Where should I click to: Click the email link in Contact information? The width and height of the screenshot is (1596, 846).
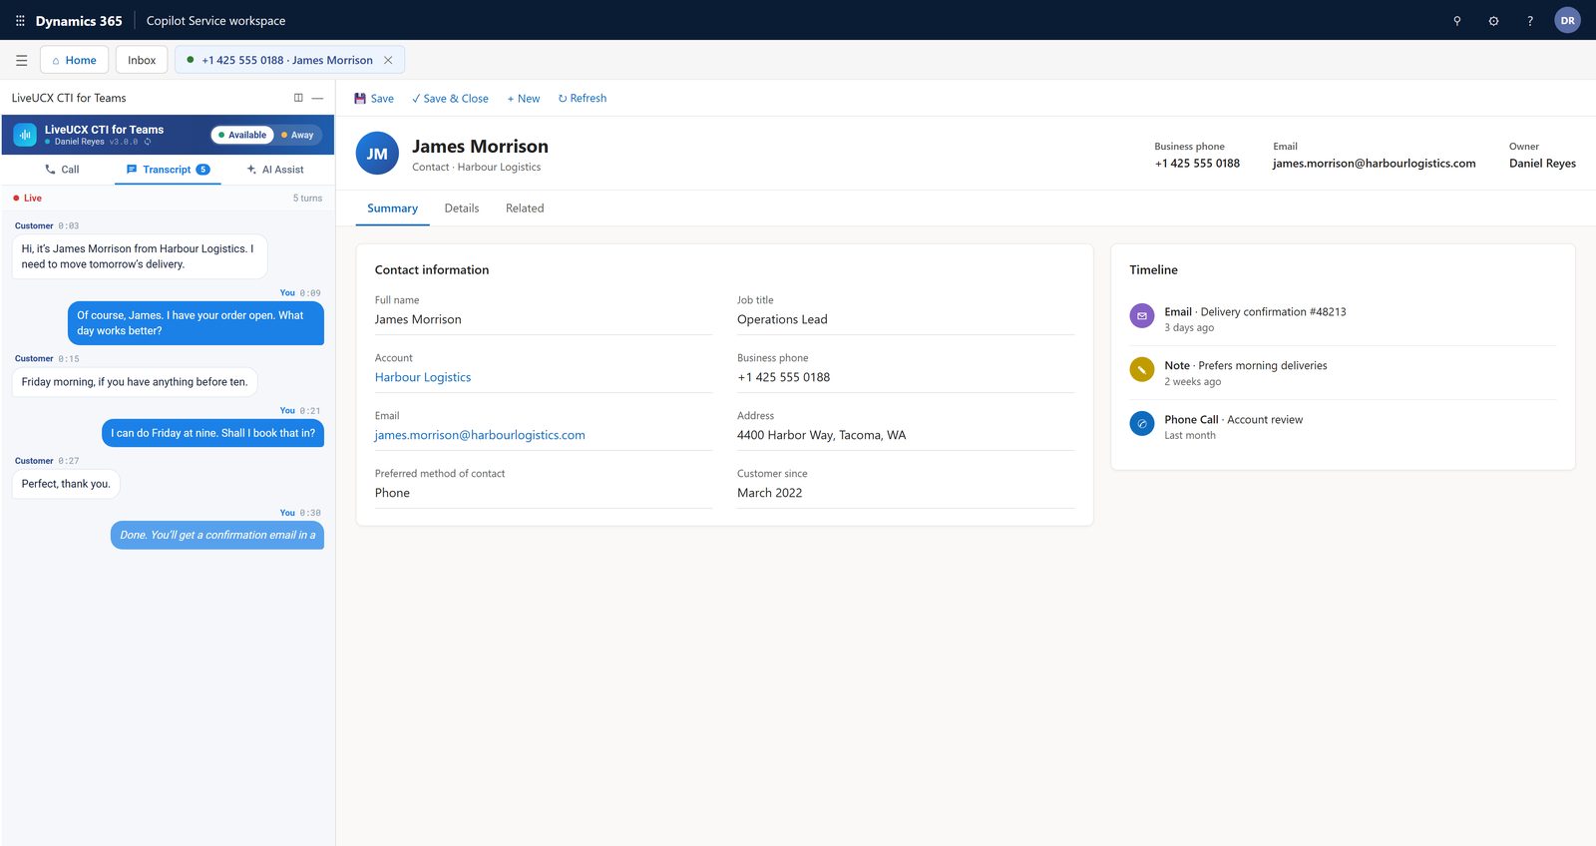pos(480,435)
